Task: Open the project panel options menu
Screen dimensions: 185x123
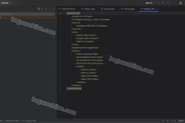Action: click(x=50, y=9)
